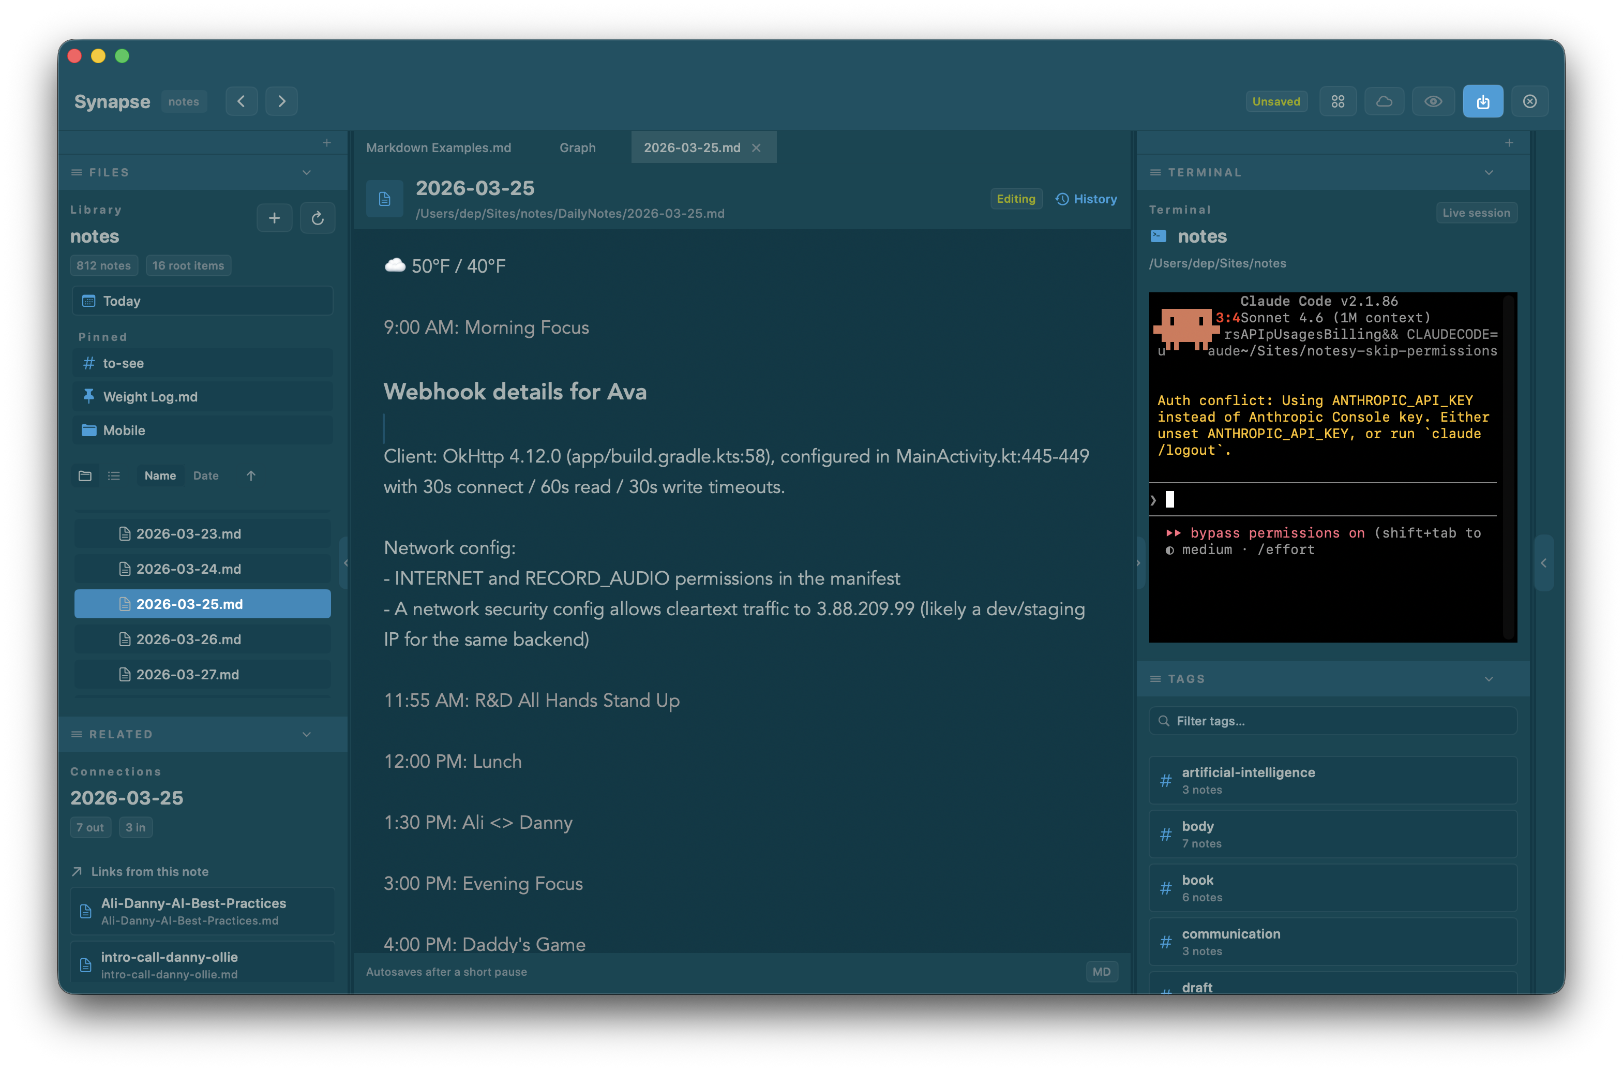
Task: Collapse the TAGS panel chevron
Action: (x=1489, y=678)
